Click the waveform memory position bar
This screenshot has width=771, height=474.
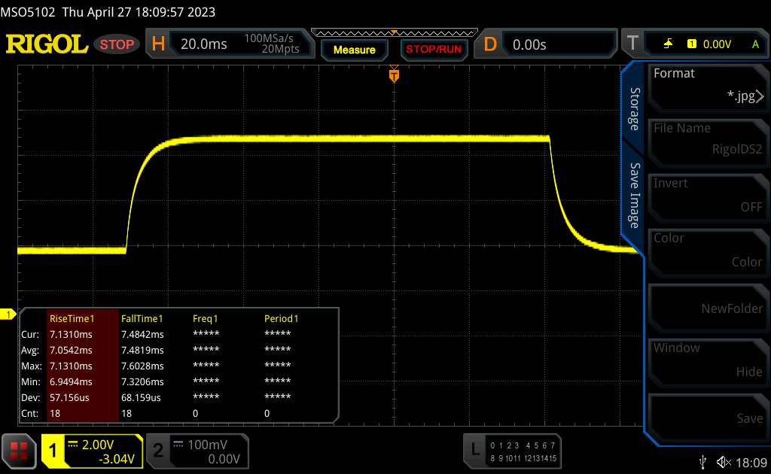(393, 32)
